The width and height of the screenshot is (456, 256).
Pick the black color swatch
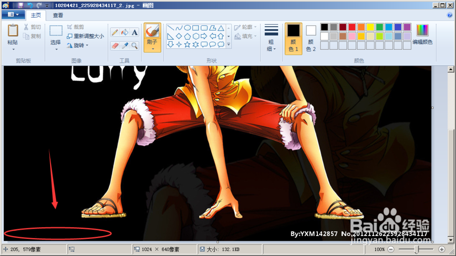click(325, 27)
